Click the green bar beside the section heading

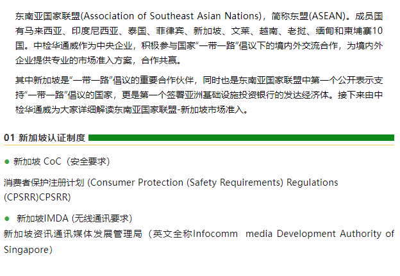tap(241, 138)
